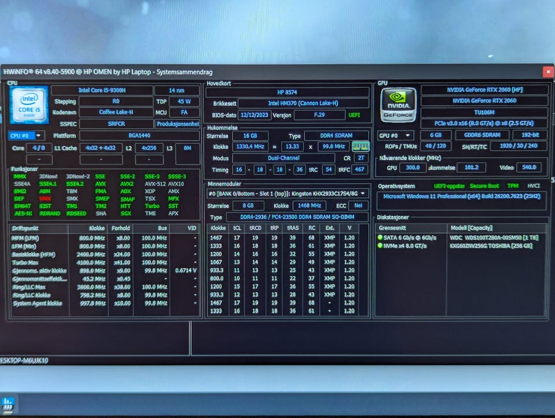Click the Core 4 / 8 value

pyautogui.click(x=39, y=148)
